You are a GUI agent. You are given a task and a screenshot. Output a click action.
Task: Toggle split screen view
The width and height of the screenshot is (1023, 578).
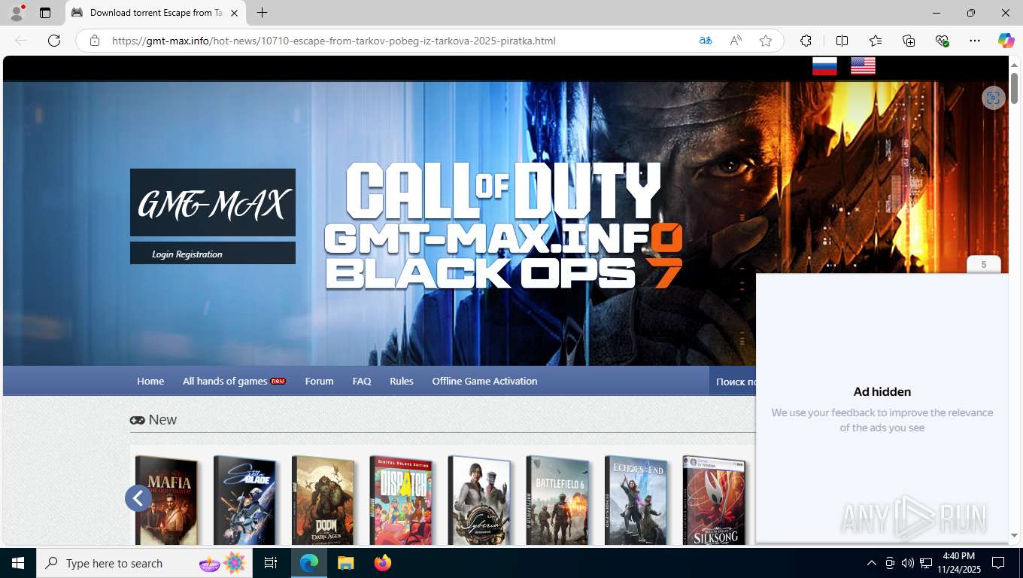(x=842, y=41)
